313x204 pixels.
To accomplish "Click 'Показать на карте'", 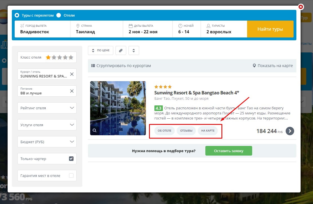I will tap(273, 66).
